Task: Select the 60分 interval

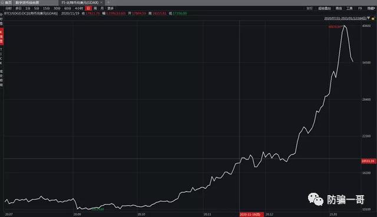Action: click(x=67, y=8)
